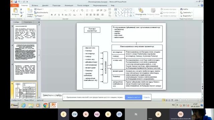This screenshot has width=214, height=120.
Task: Toggle Center text alignment
Action: coord(91,15)
